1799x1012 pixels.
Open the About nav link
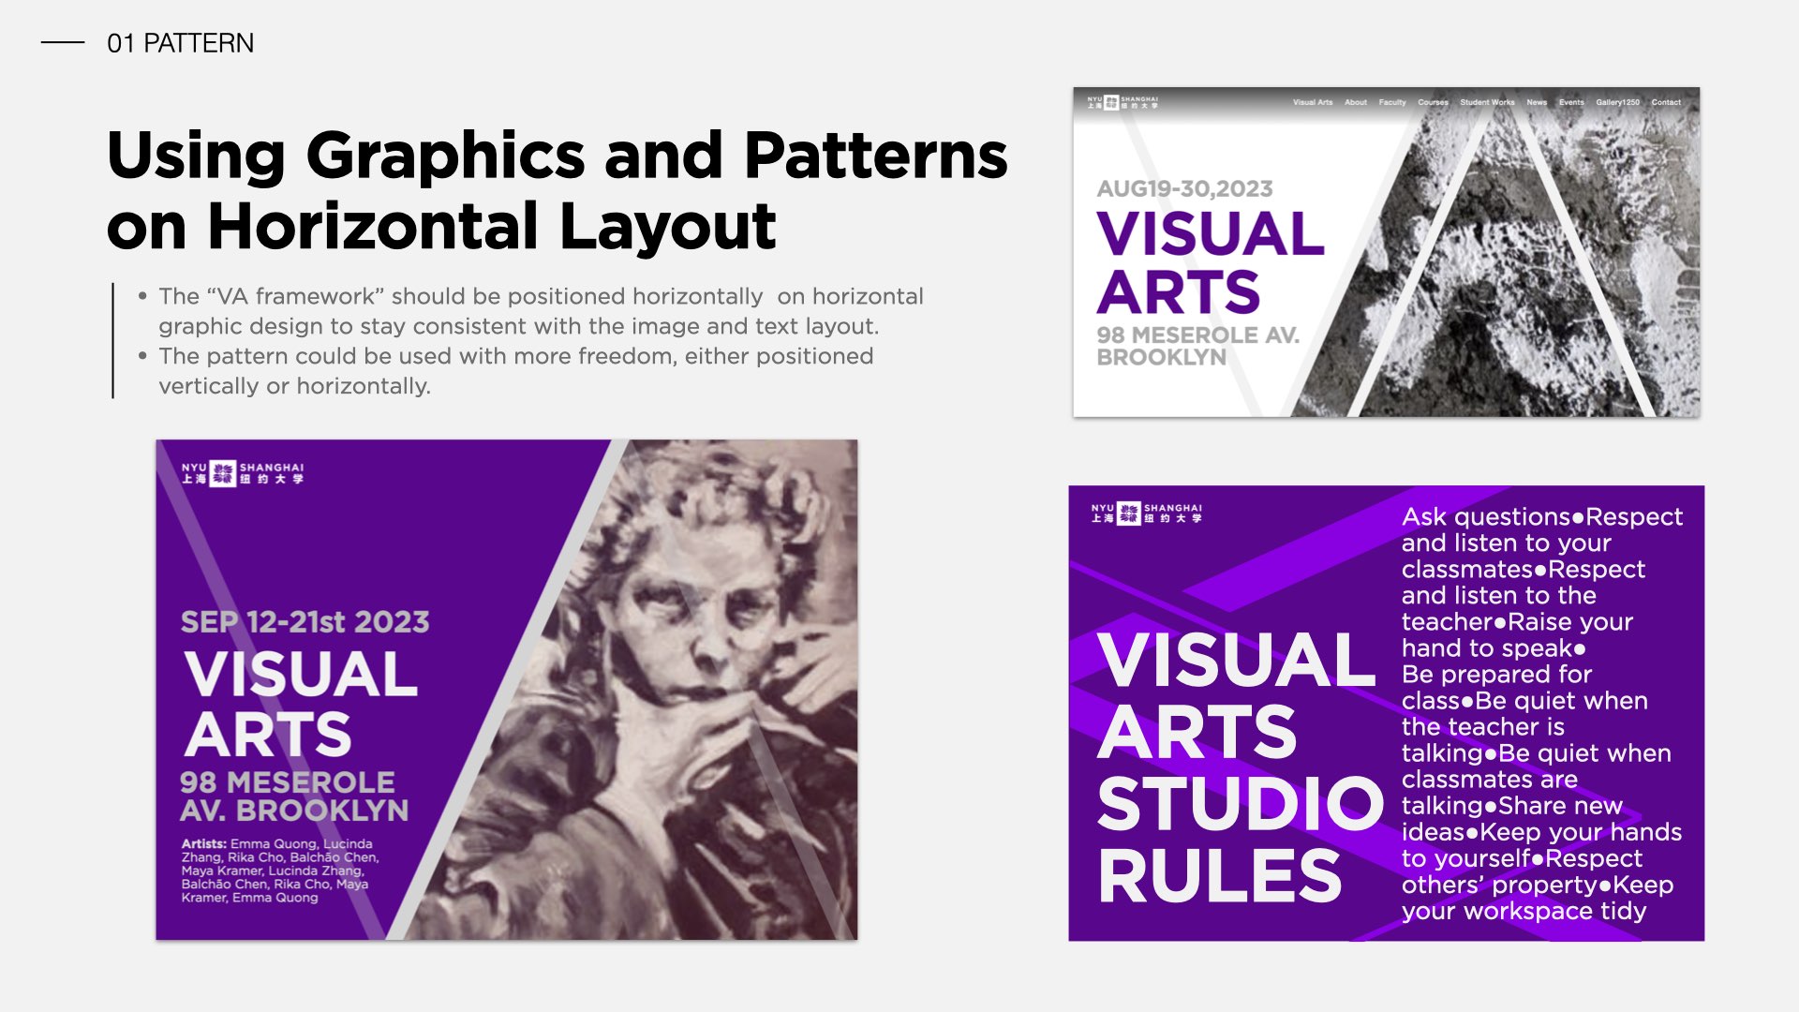(1355, 102)
